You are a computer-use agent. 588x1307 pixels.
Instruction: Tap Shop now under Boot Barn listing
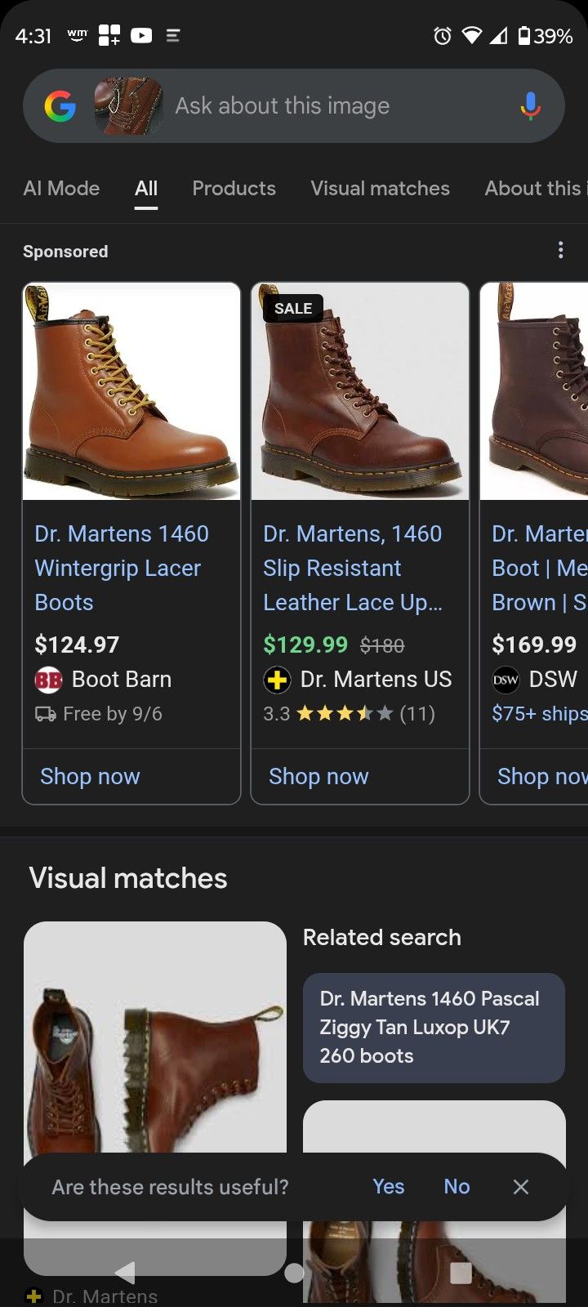[90, 776]
